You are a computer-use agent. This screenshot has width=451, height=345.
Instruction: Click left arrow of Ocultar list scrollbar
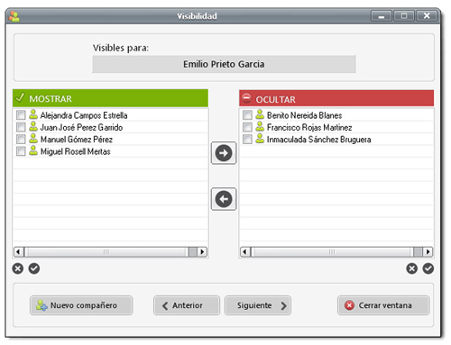[245, 251]
